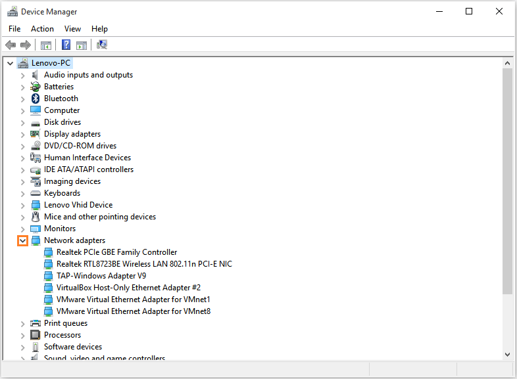Select the Bluetooth device category

[x=61, y=99]
